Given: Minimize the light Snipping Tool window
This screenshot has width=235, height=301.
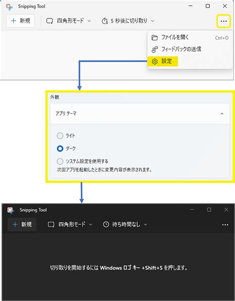Looking at the screenshot, I should 190,6.
